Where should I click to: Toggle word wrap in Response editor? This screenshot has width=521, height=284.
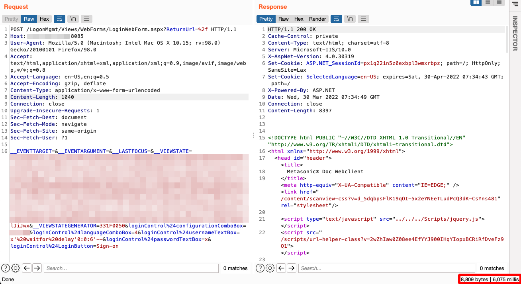click(x=336, y=19)
